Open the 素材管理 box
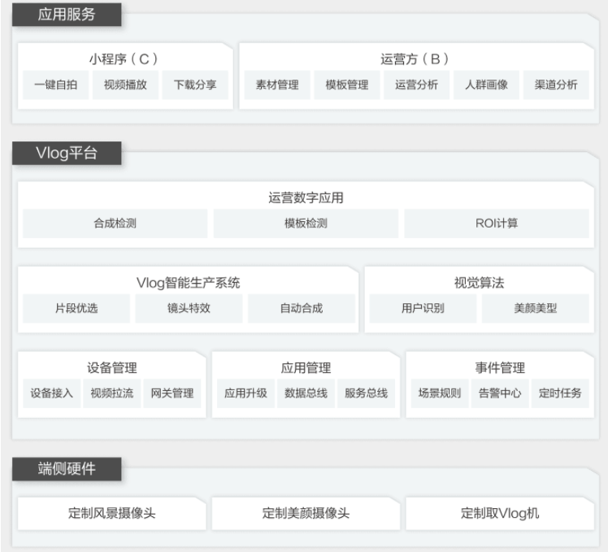Viewport: 608px width, 552px height. (277, 85)
